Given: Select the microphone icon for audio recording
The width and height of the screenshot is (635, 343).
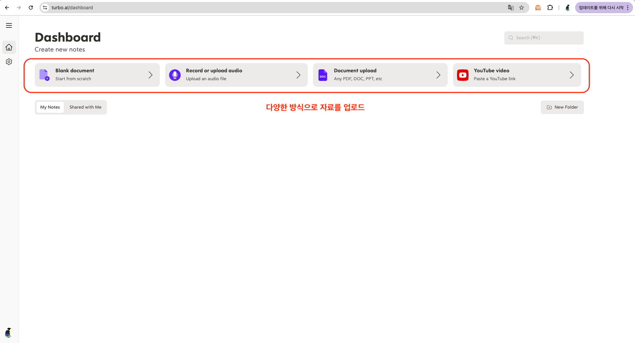Looking at the screenshot, I should coord(174,75).
